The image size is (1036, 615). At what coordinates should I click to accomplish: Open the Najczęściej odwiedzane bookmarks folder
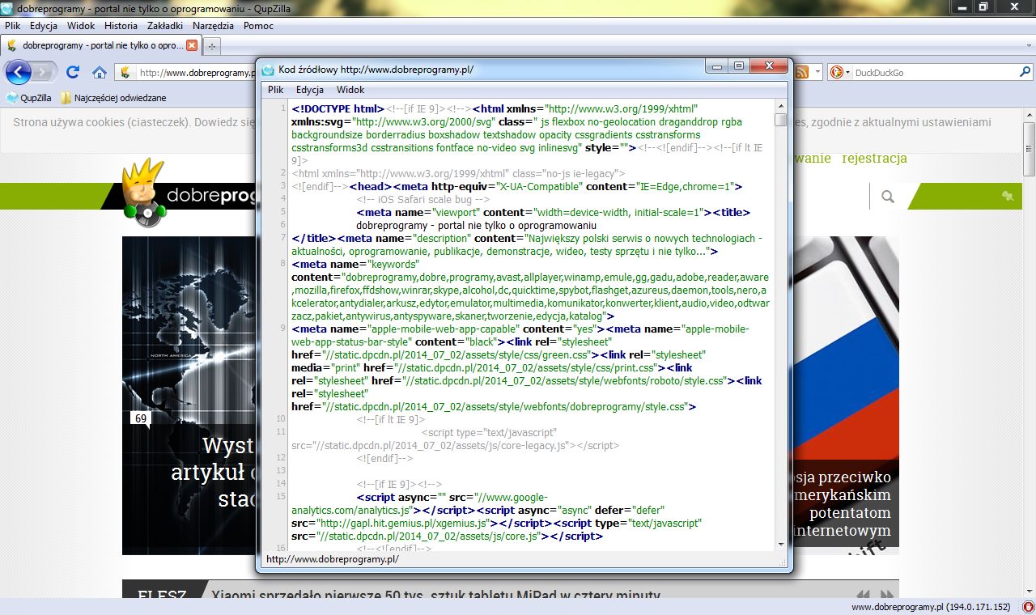113,98
